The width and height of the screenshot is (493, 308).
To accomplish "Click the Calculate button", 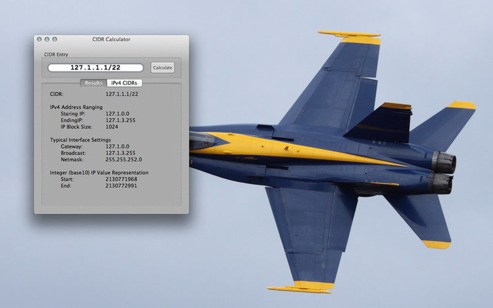I will [163, 68].
